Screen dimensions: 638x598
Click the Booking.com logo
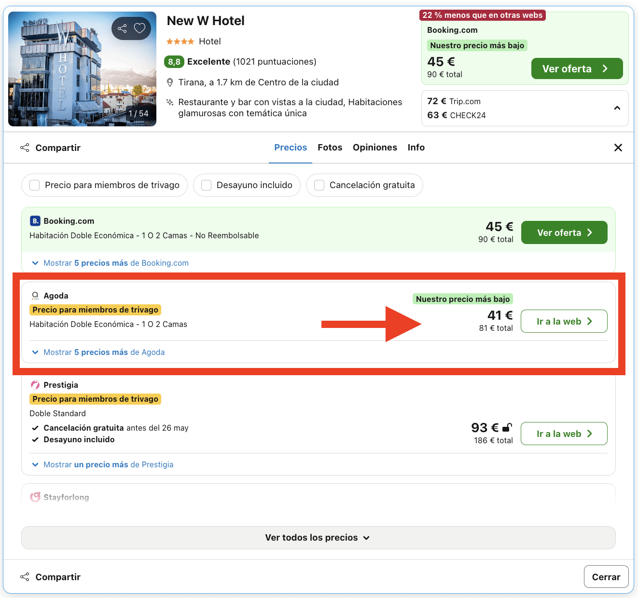[x=35, y=220]
